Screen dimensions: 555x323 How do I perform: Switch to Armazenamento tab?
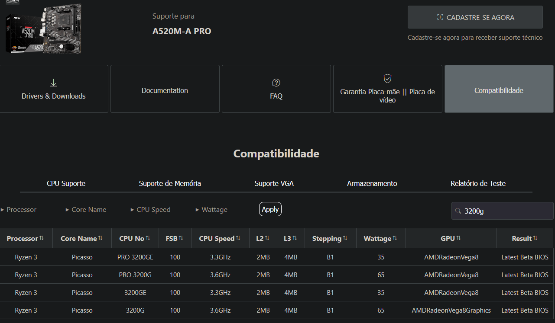[372, 184]
